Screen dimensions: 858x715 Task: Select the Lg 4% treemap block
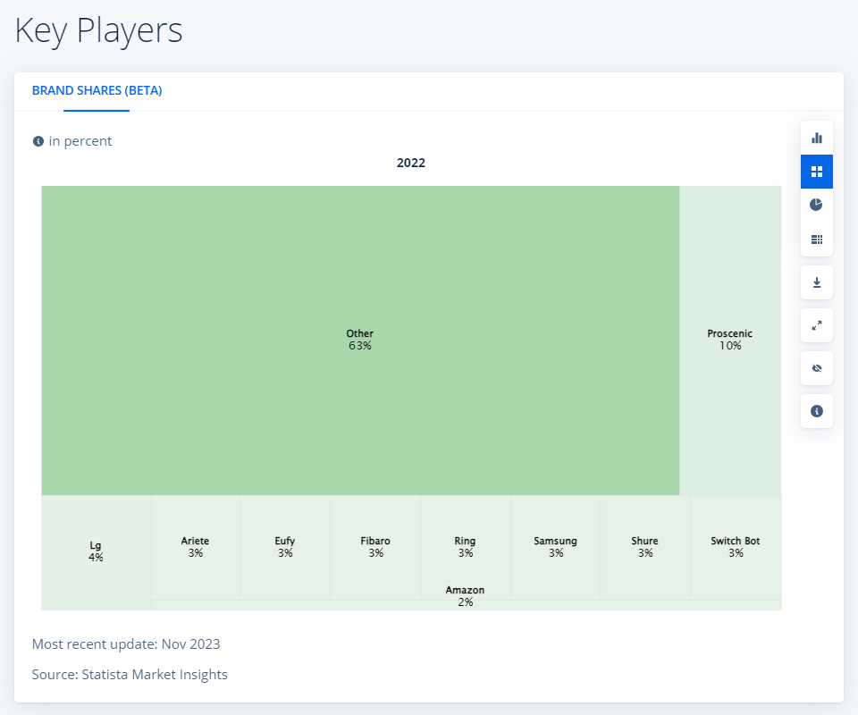(96, 552)
